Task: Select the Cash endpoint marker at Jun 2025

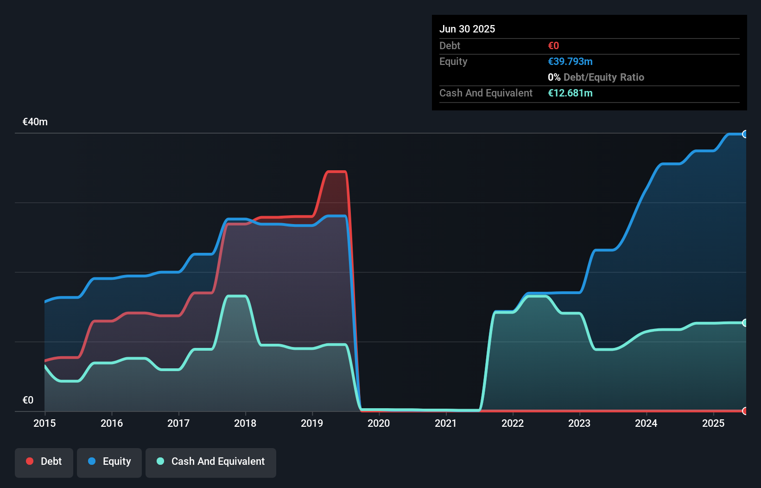Action: pos(745,323)
